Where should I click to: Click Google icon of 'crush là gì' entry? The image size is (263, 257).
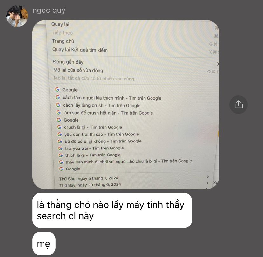(59, 127)
